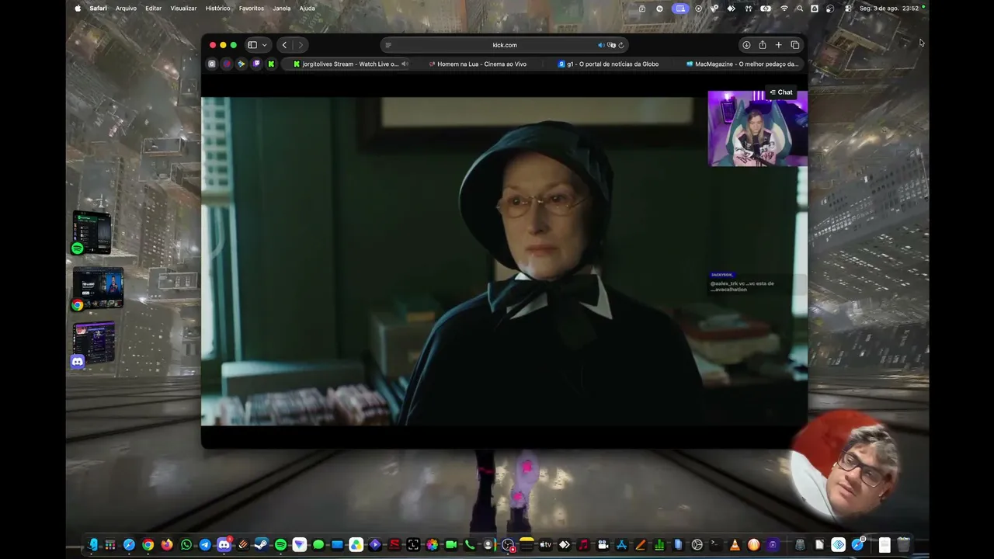Click the streamer webcam overlay thumbnail
Viewport: 994px width, 559px height.
pos(757,129)
